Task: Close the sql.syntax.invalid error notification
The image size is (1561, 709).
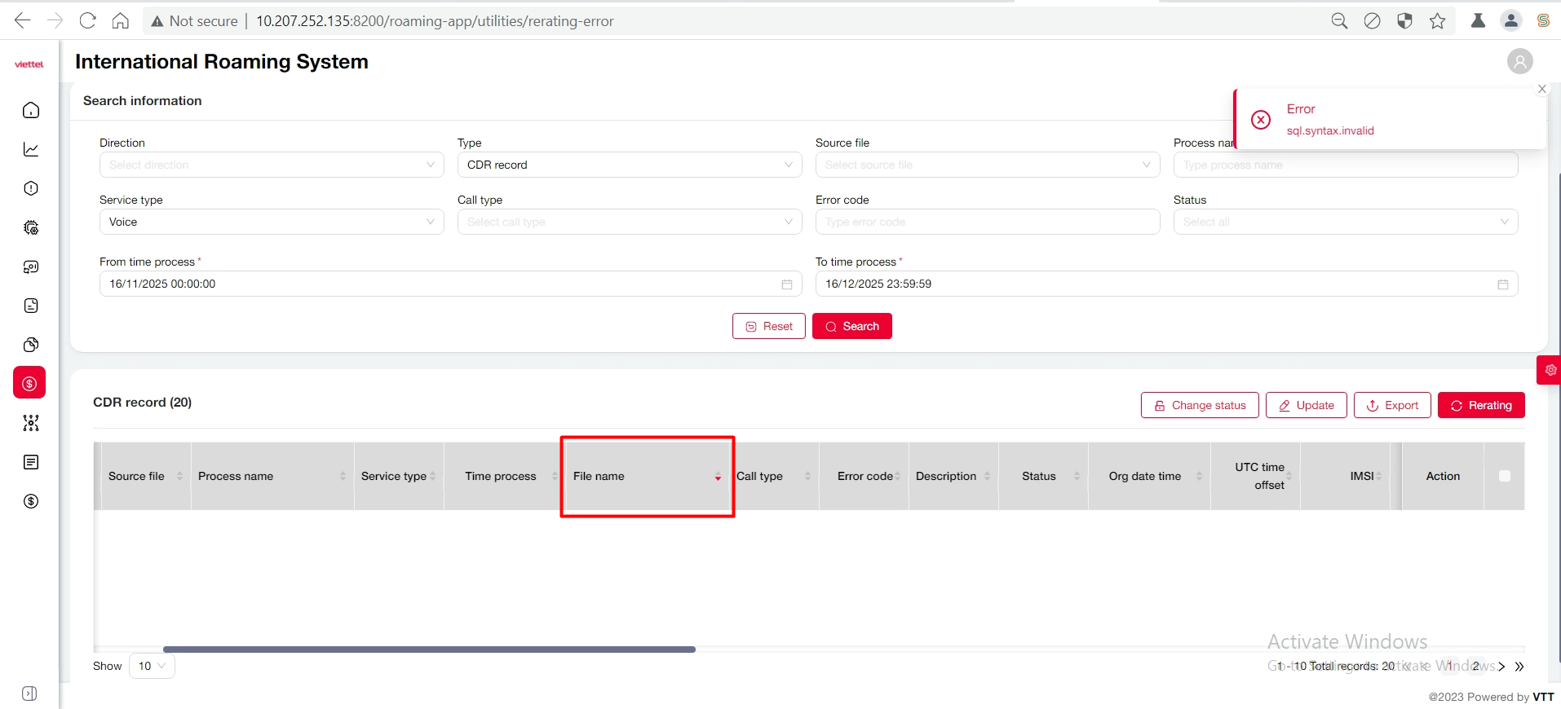Action: (x=1541, y=89)
